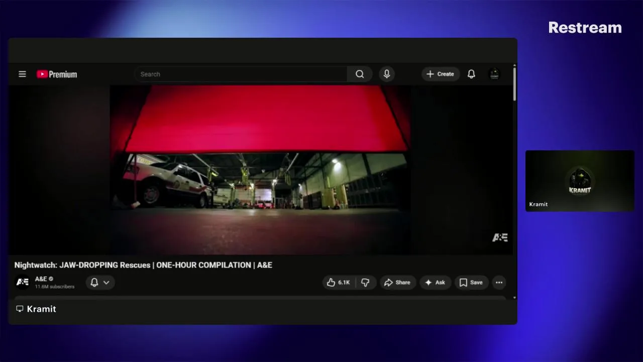Select Kramit participant thumbnail
Viewport: 643px width, 362px height.
(580, 181)
